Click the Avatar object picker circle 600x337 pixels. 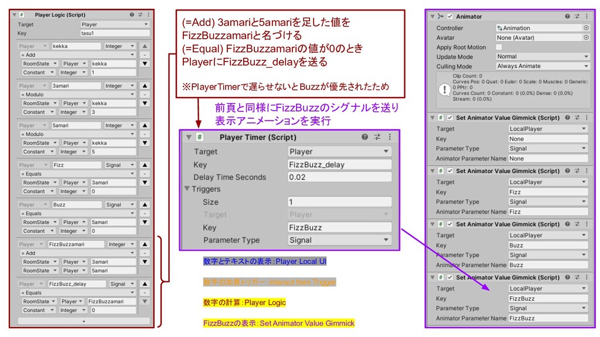pos(586,37)
